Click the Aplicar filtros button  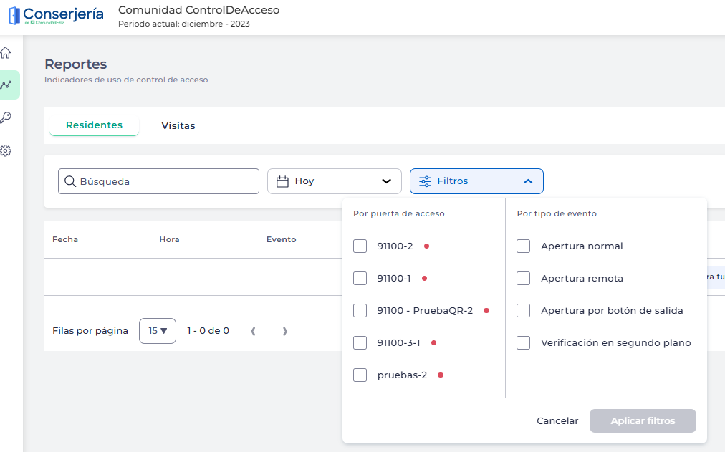coord(643,420)
